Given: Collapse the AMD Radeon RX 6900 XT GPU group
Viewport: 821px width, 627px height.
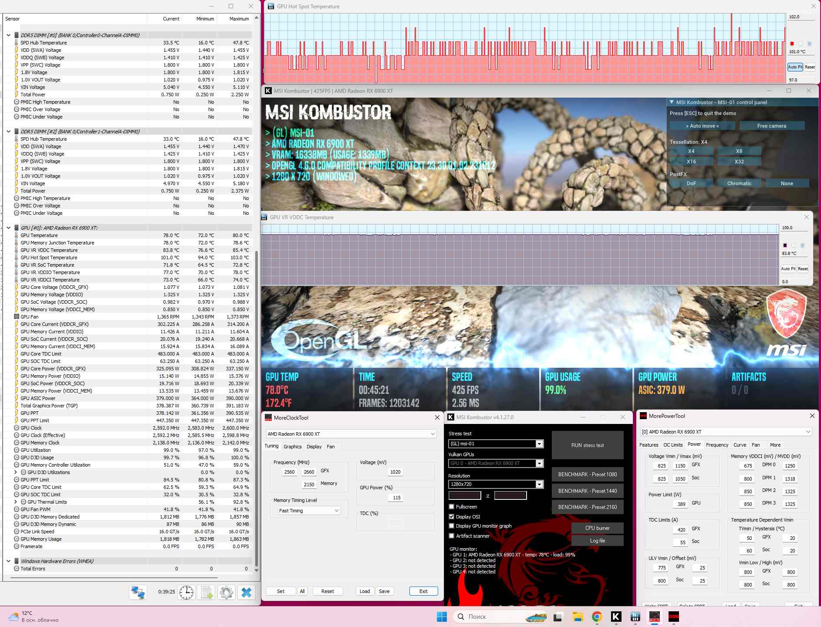Looking at the screenshot, I should (x=8, y=228).
